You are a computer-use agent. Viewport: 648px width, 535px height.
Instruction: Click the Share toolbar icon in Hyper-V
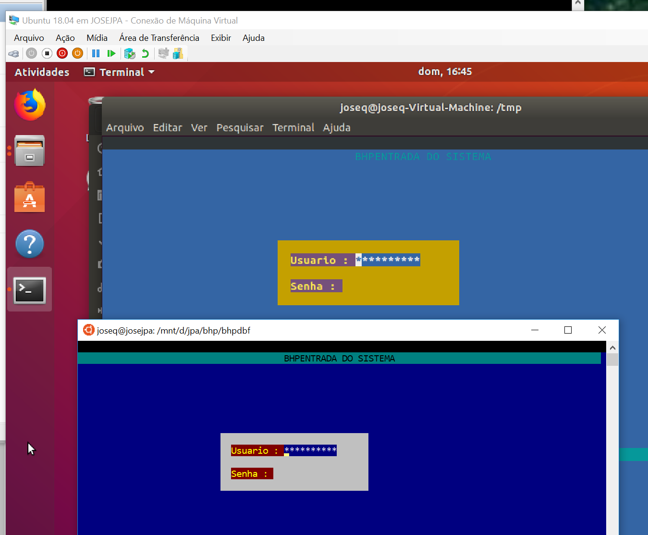pos(178,53)
